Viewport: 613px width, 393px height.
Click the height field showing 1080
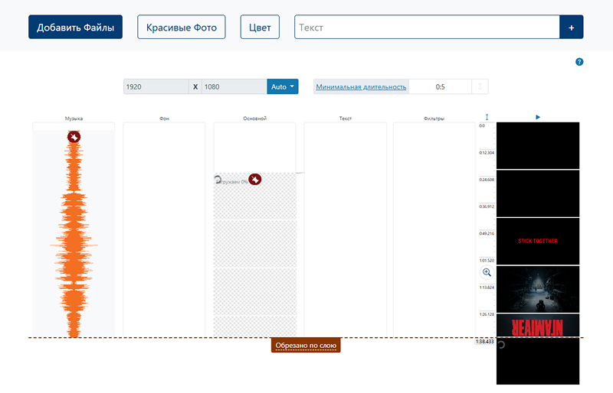[234, 87]
